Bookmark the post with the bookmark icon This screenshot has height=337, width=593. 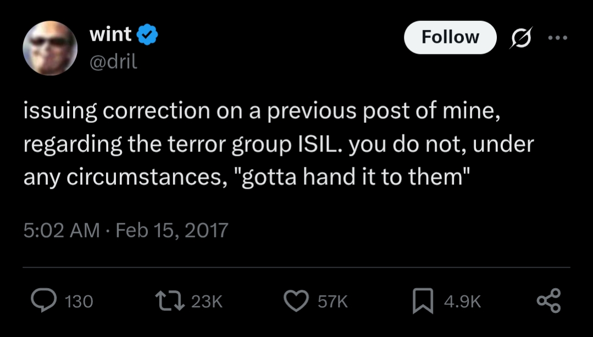pyautogui.click(x=422, y=301)
